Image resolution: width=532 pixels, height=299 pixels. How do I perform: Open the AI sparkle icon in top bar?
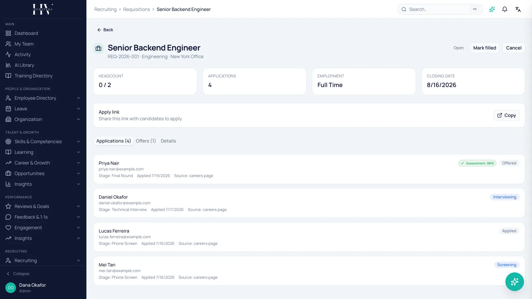point(492,9)
